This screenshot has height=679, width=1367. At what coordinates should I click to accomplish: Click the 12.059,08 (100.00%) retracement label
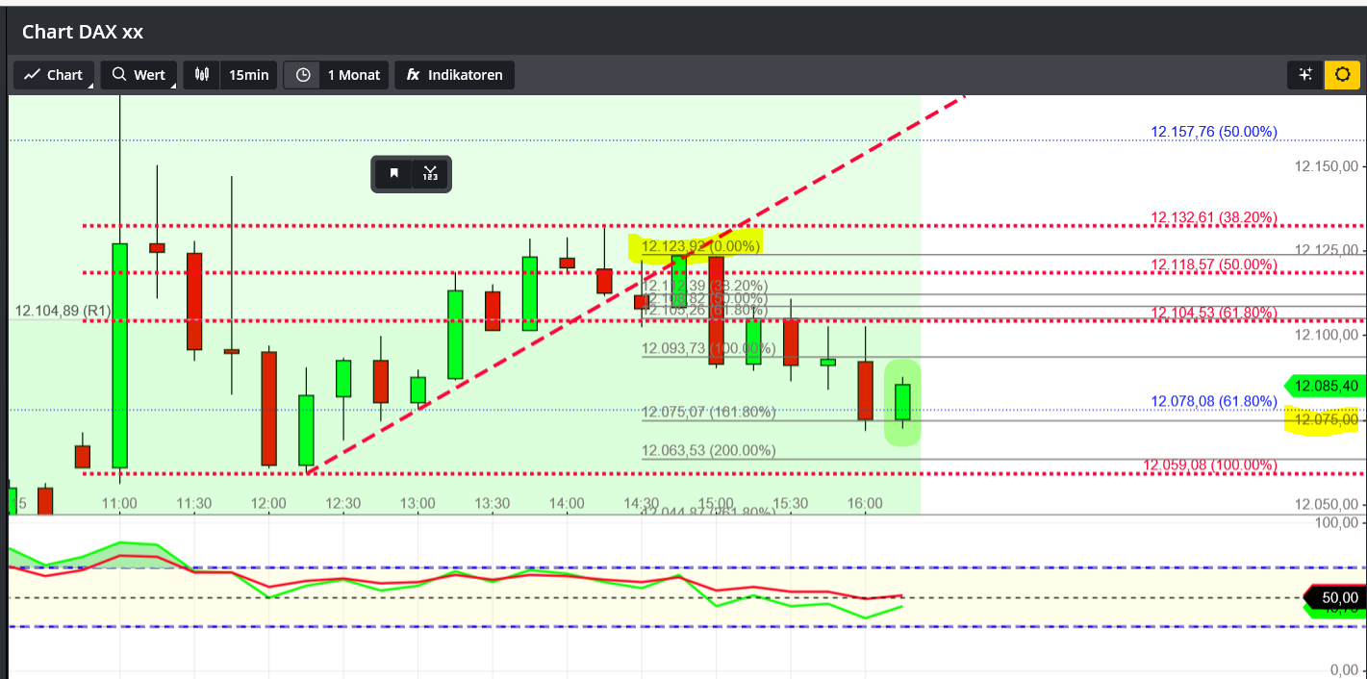point(1210,465)
